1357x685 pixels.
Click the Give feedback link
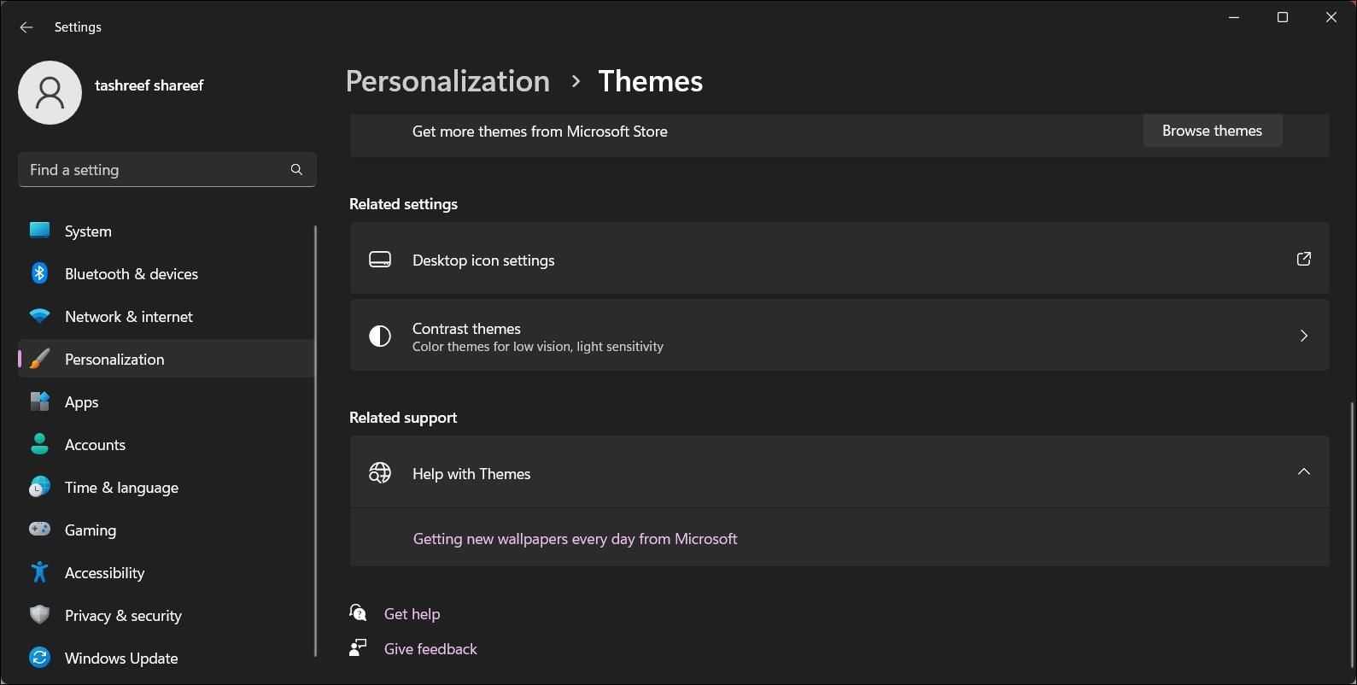430,649
